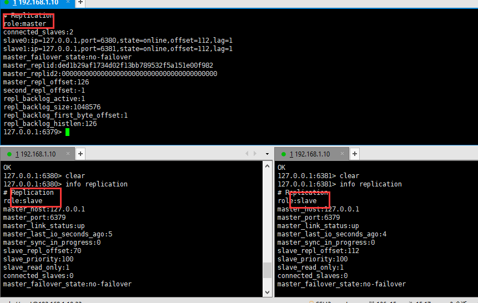Close the top pane's 192.168.1.10 tab
This screenshot has height=303, width=478.
click(68, 2)
